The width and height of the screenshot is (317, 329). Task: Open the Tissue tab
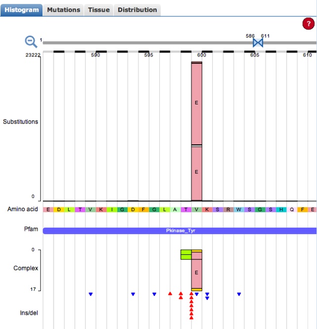[x=98, y=9]
